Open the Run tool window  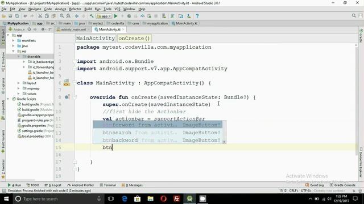pos(14,185)
